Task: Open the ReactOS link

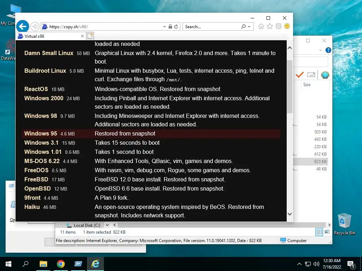Action: pos(36,89)
